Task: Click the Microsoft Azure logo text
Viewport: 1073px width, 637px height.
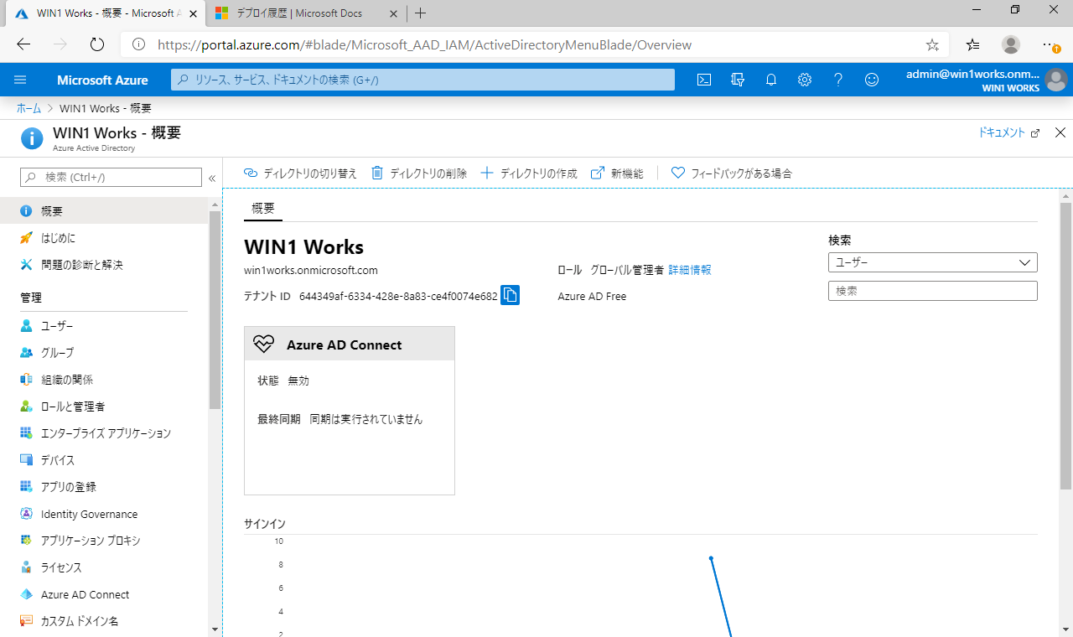Action: coord(102,80)
